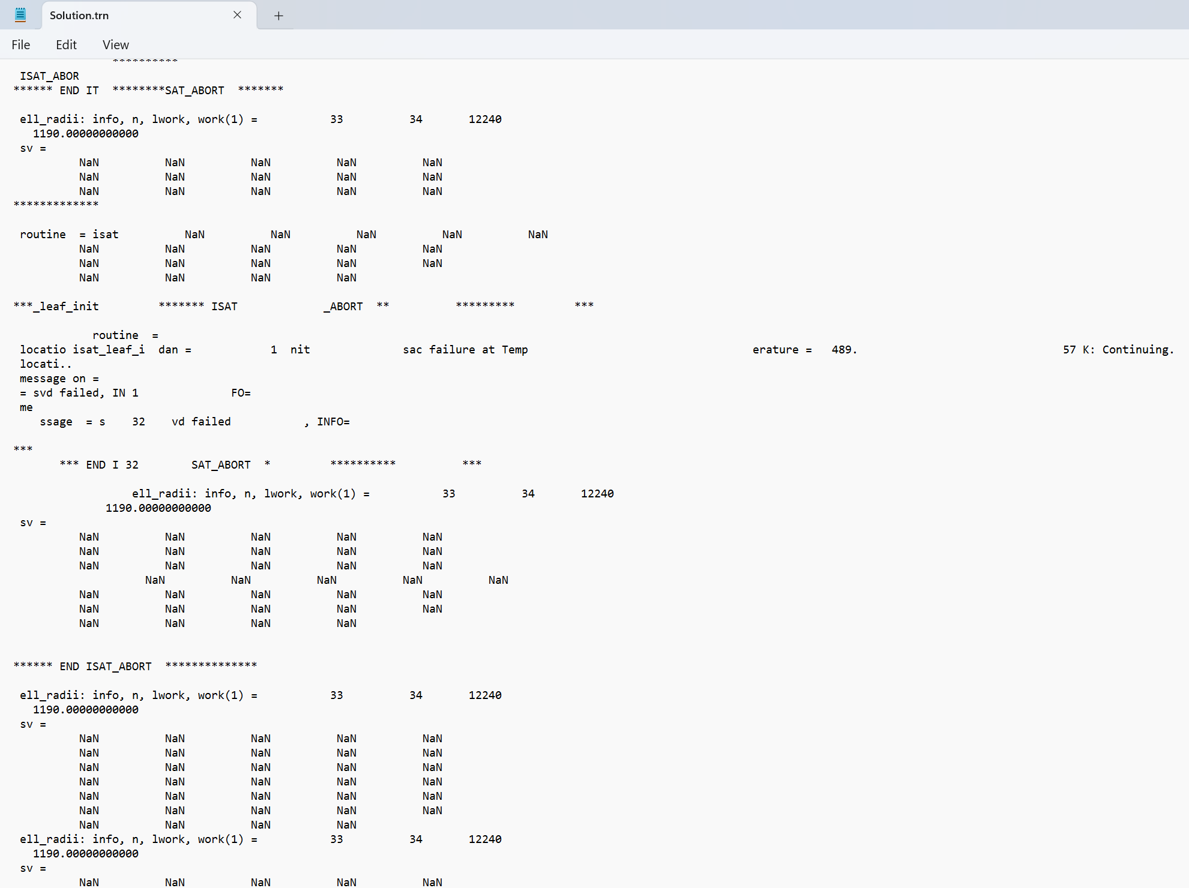This screenshot has width=1189, height=888.
Task: Click the 'END I 32' text
Action: [112, 465]
